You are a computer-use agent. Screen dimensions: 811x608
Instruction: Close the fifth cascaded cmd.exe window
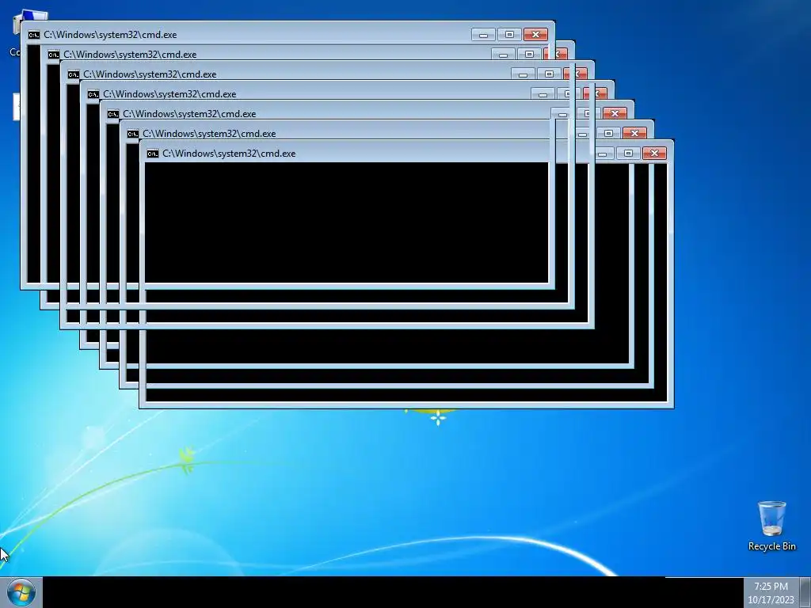615,113
